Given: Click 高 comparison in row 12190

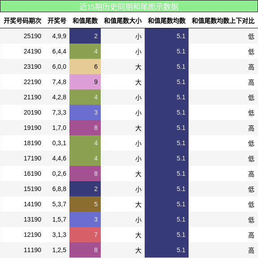Looking at the screenshot, I should click(251, 235).
